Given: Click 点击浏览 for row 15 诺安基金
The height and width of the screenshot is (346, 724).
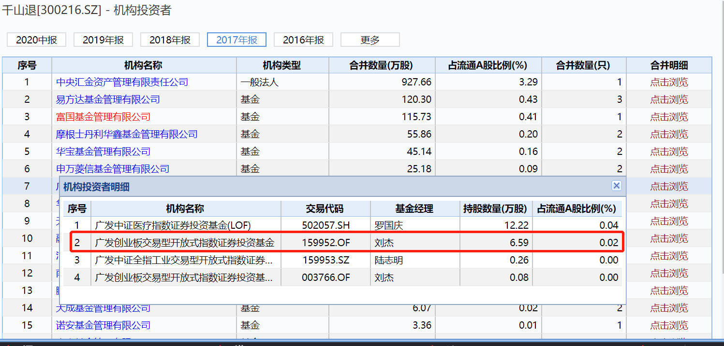Looking at the screenshot, I should (669, 325).
